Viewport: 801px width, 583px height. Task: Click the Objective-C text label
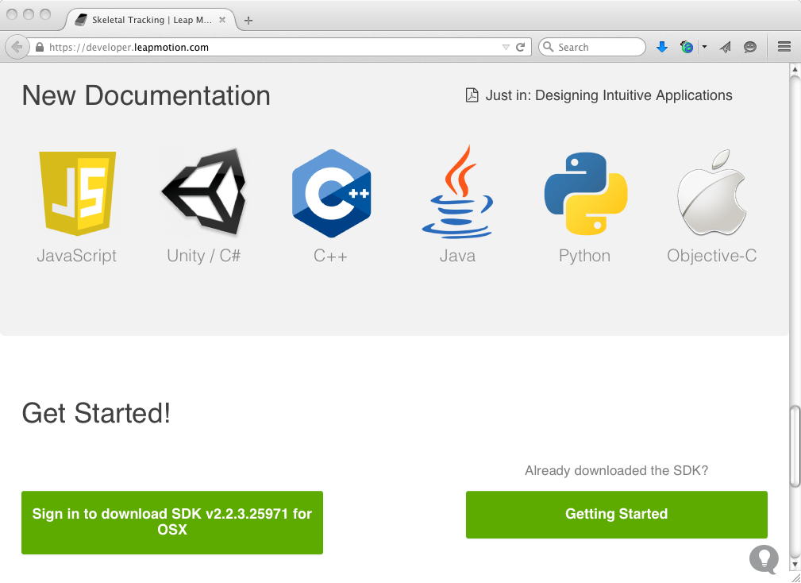coord(711,256)
